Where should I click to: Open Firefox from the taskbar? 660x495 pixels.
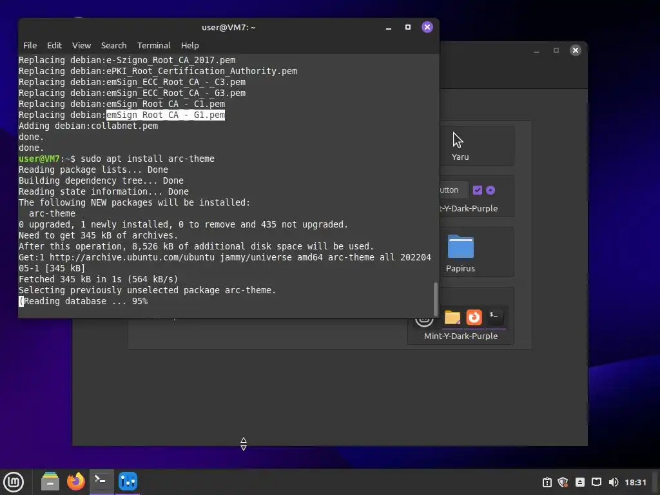pyautogui.click(x=76, y=481)
